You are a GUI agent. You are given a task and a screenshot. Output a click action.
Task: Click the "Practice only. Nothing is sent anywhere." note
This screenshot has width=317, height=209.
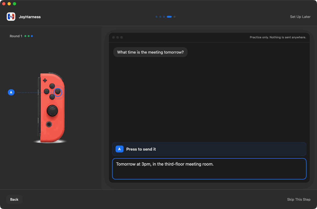click(x=278, y=37)
